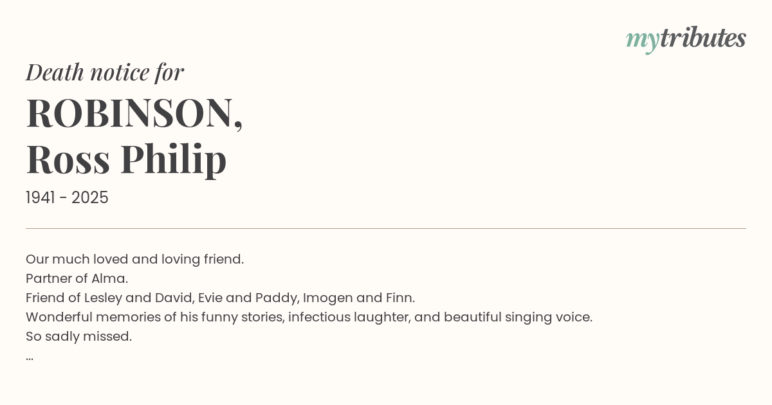Click the mytributes logo

686,39
